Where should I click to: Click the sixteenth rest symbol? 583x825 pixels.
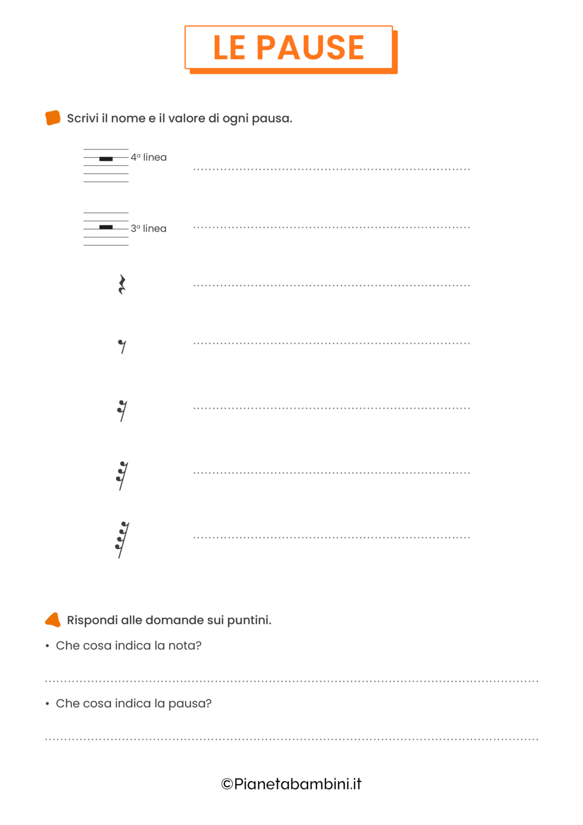pyautogui.click(x=122, y=411)
